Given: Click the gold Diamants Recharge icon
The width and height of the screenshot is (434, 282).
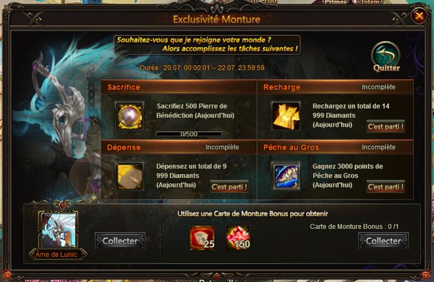Looking at the screenshot, I should [x=286, y=116].
